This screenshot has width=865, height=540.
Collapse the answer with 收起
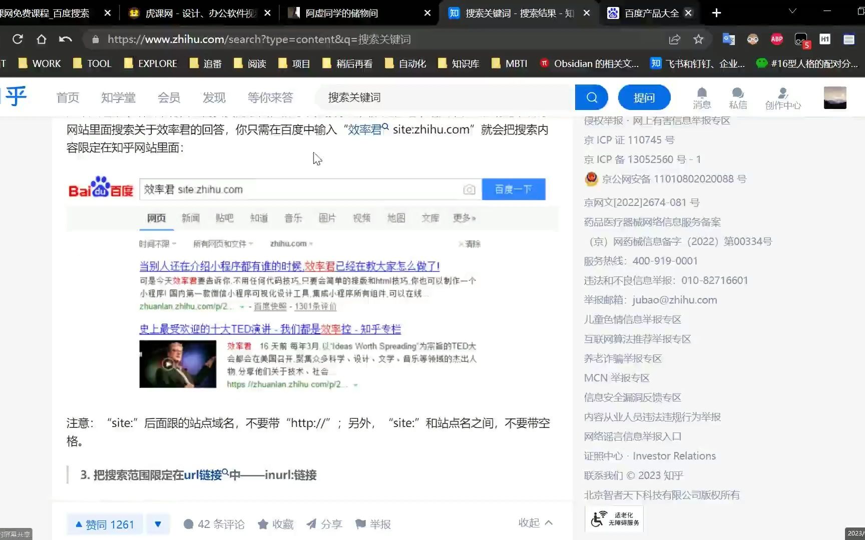[535, 522]
